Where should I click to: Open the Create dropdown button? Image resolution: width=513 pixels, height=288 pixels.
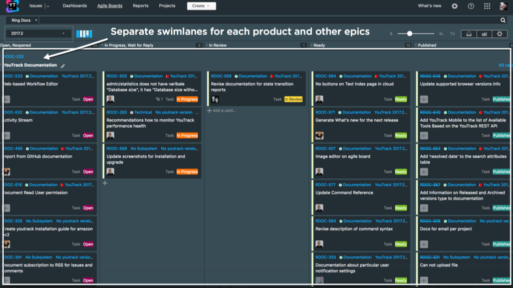click(201, 6)
